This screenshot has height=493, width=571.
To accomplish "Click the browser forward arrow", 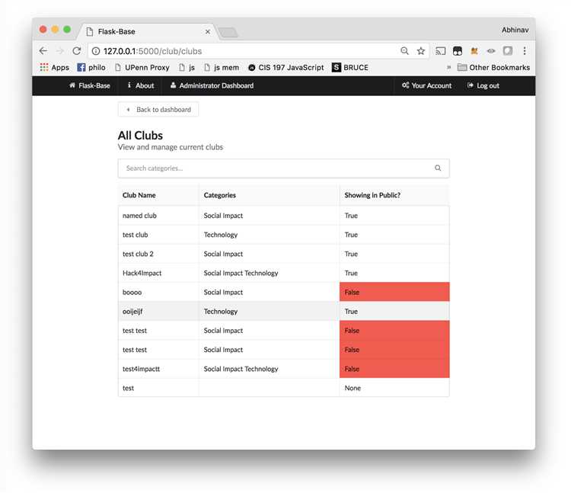I will pos(60,51).
